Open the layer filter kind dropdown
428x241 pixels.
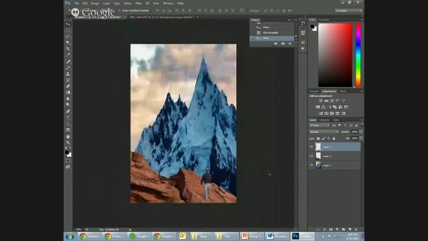pos(320,125)
